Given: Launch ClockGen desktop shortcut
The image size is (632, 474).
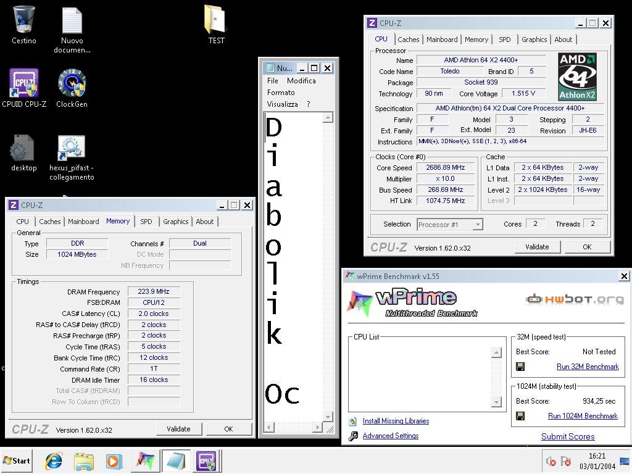Looking at the screenshot, I should [x=72, y=88].
